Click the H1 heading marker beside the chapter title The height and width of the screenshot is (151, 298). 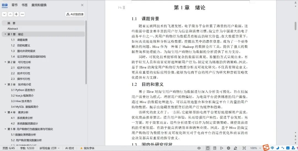[x=120, y=8]
